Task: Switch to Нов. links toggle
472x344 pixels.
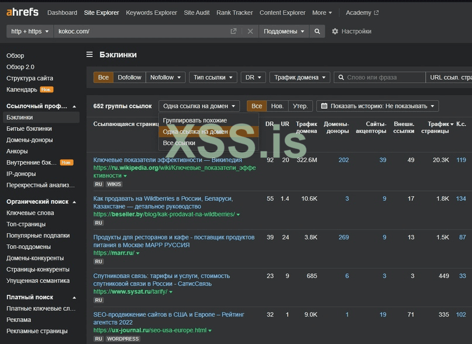Action: (277, 106)
